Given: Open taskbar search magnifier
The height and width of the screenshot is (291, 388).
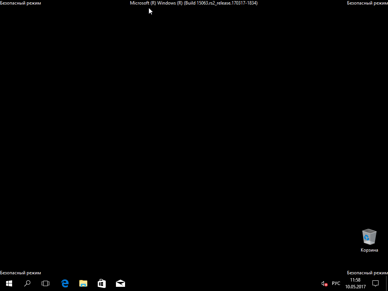Looking at the screenshot, I should pyautogui.click(x=27, y=283).
